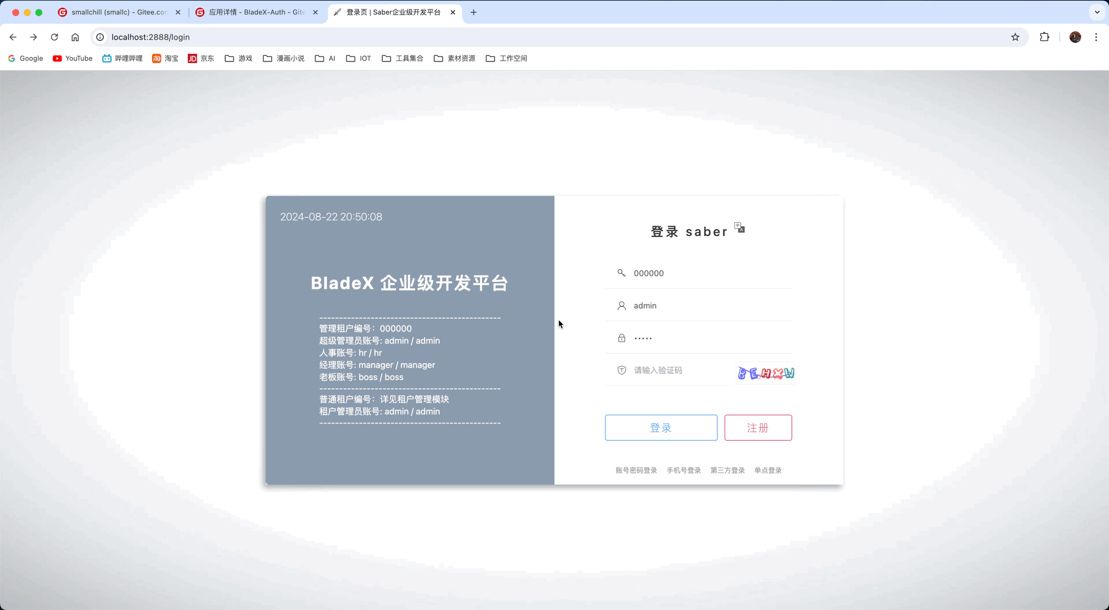The height and width of the screenshot is (610, 1109).
Task: Reload the login page
Action: coord(54,37)
